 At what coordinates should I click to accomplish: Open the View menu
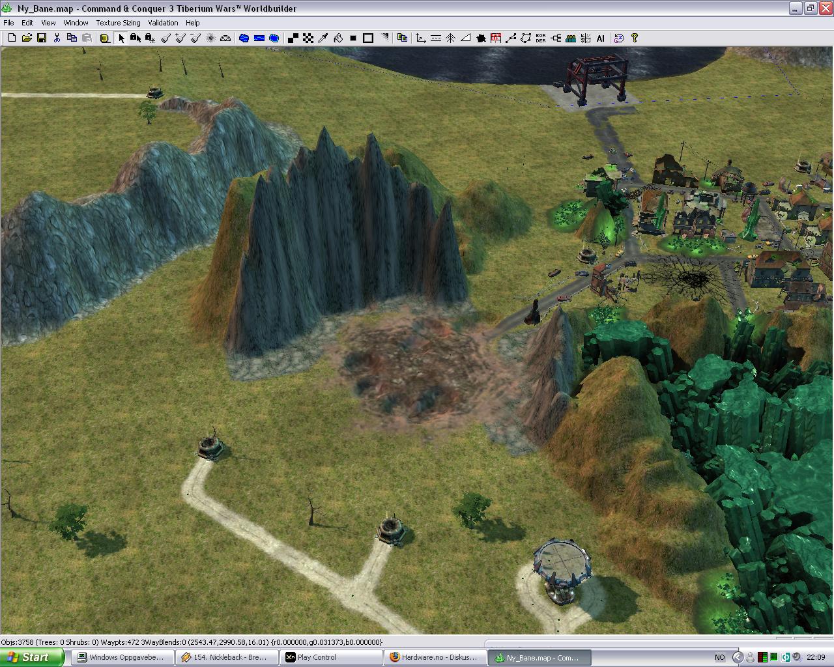click(48, 22)
